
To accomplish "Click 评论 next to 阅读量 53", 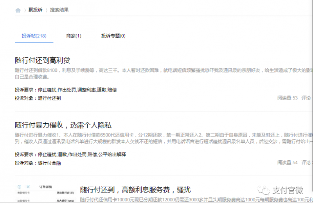I will click(x=306, y=98).
